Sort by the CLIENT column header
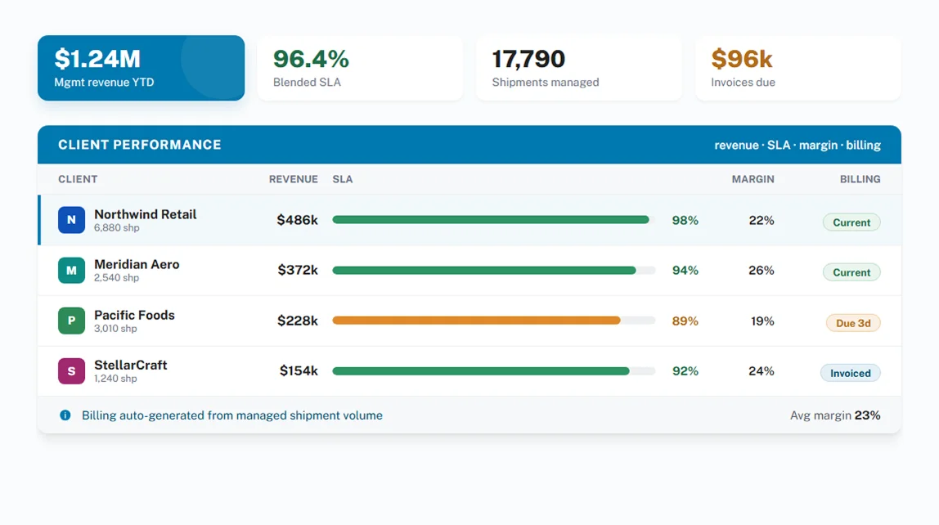Viewport: 939px width, 525px height. click(x=78, y=179)
